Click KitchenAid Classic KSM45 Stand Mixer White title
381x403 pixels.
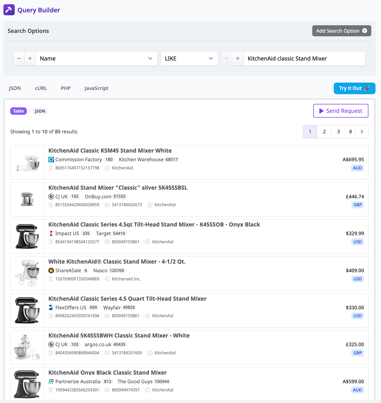110,150
